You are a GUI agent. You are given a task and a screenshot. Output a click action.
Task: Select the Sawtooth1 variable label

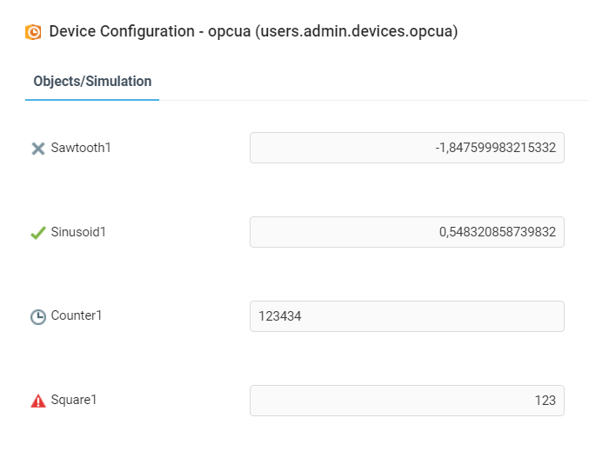tap(81, 148)
